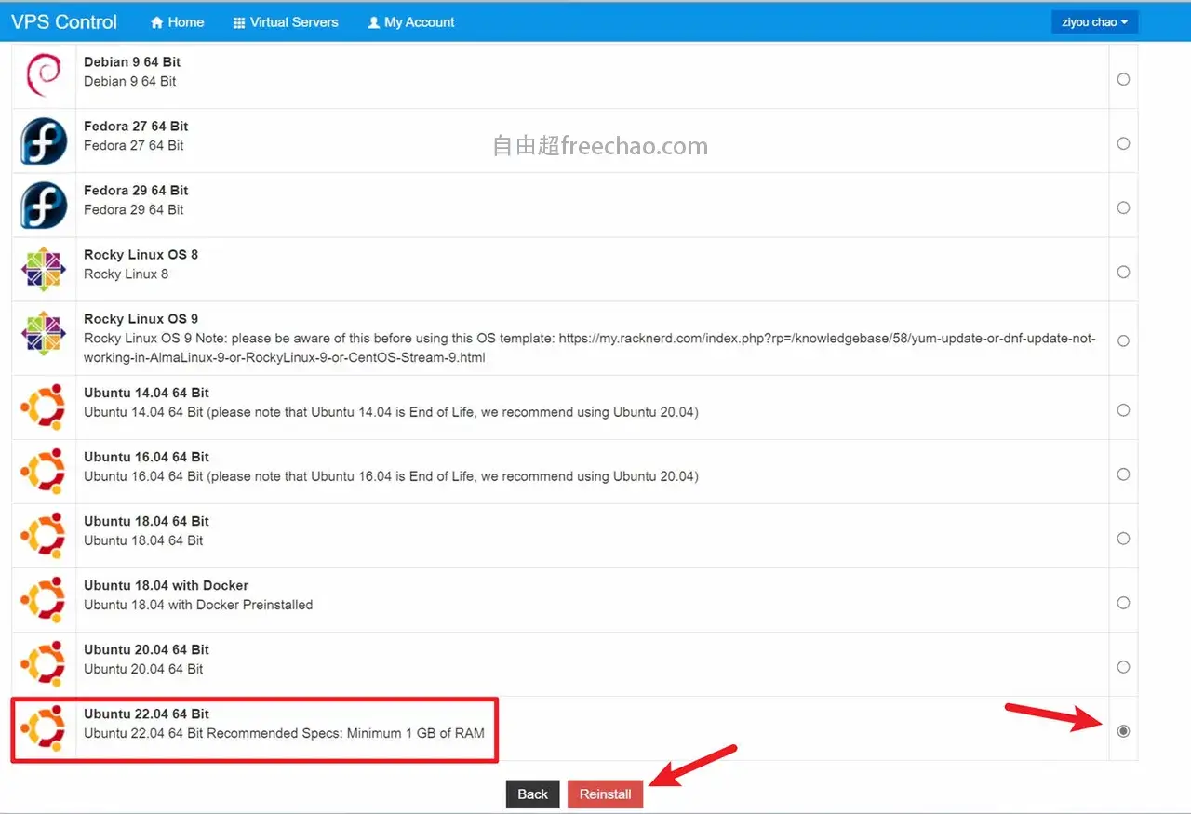Click the Ubuntu 22.04 64 Bit logo
This screenshot has width=1191, height=814.
pyautogui.click(x=44, y=728)
